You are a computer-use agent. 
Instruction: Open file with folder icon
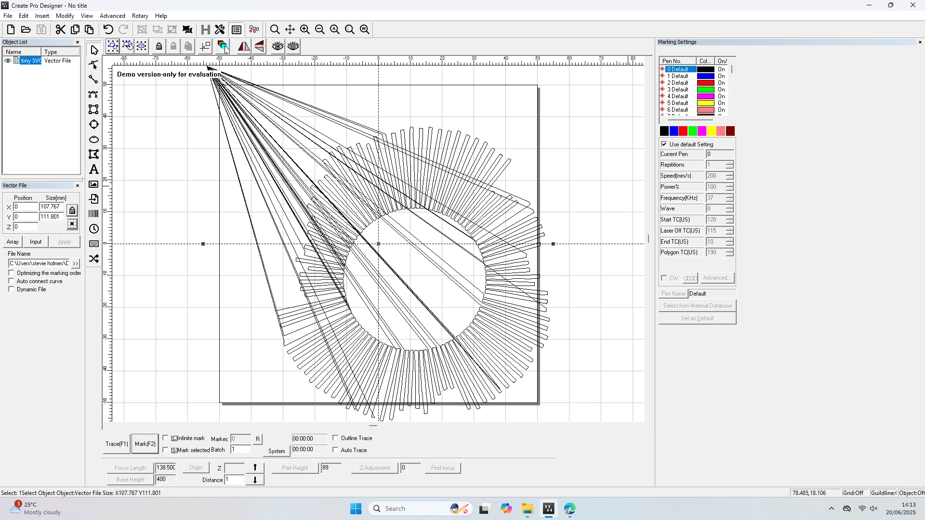point(26,29)
